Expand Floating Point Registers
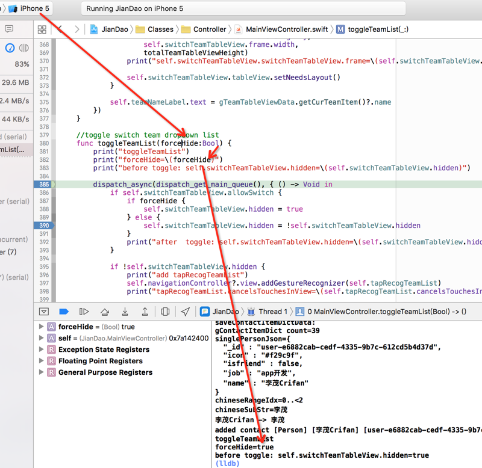This screenshot has width=482, height=468. [x=41, y=361]
